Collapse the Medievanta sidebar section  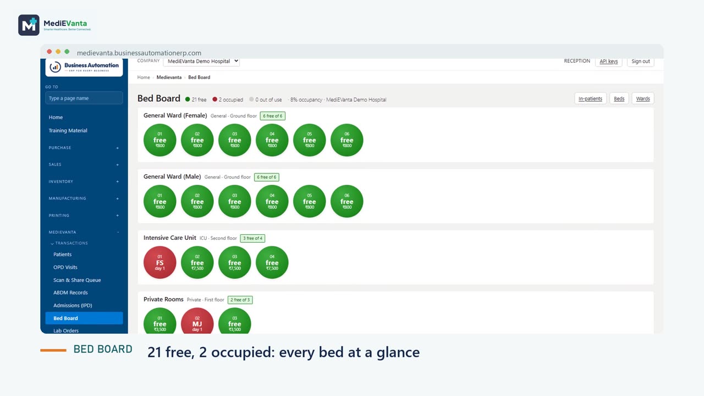coord(84,232)
